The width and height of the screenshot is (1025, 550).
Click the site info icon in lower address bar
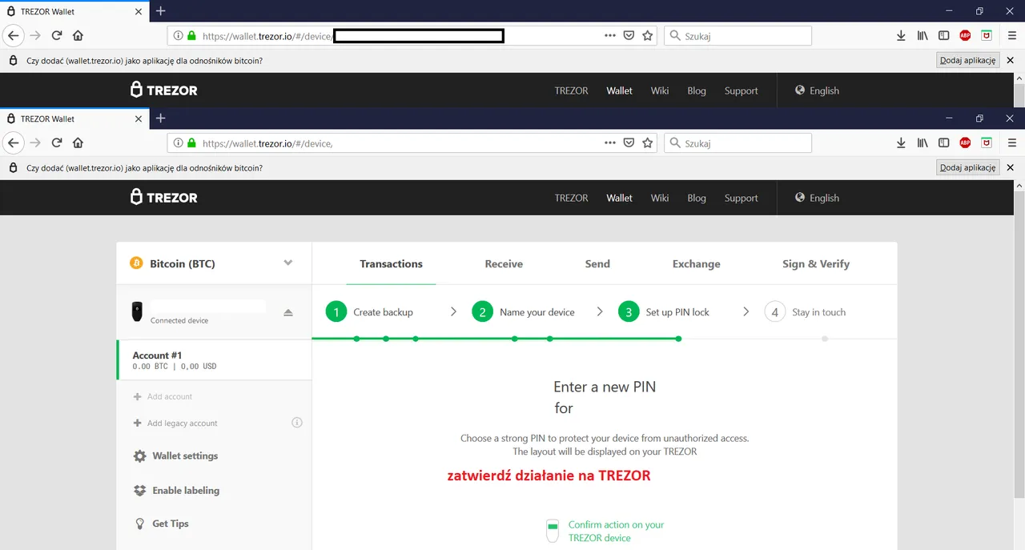178,143
